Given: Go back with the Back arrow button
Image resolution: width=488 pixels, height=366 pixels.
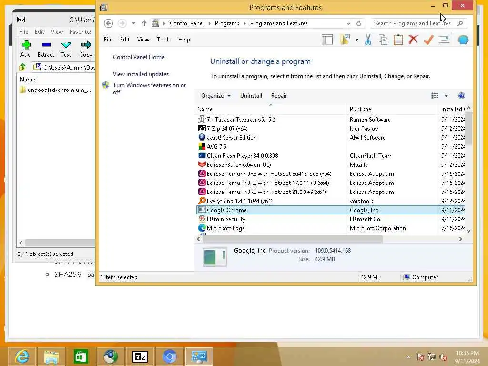Looking at the screenshot, I should (108, 23).
